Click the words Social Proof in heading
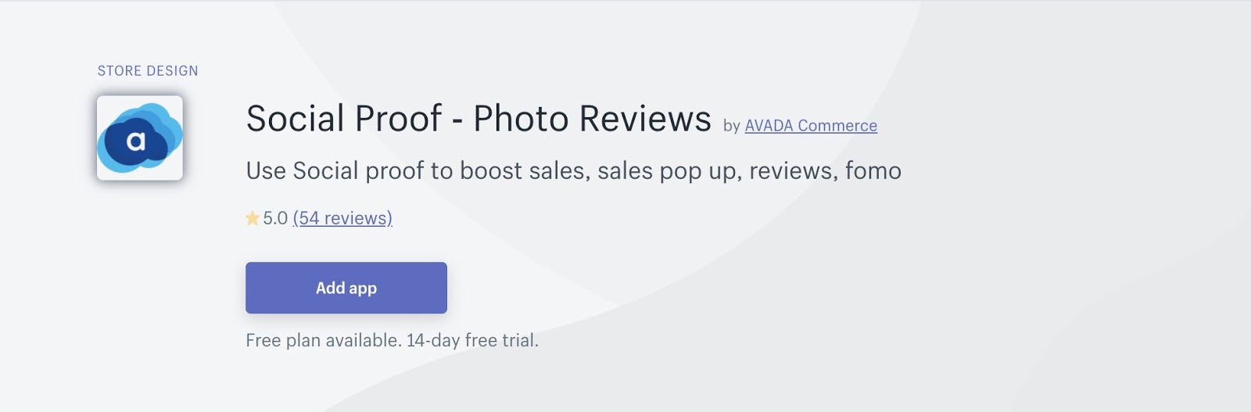The height and width of the screenshot is (412, 1251). (344, 119)
